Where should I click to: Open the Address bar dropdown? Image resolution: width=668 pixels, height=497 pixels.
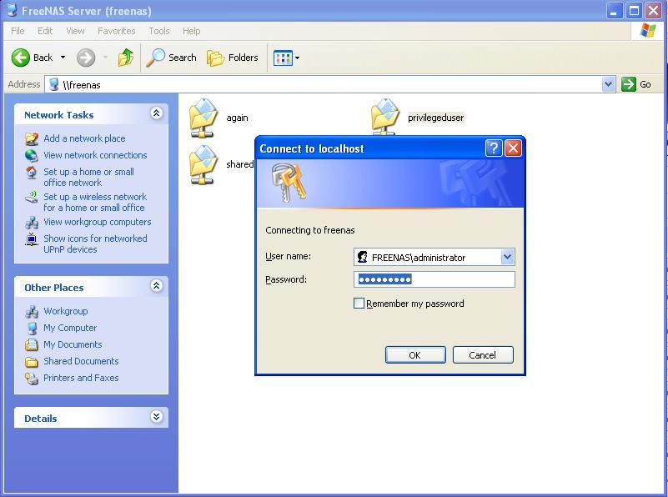pyautogui.click(x=608, y=84)
